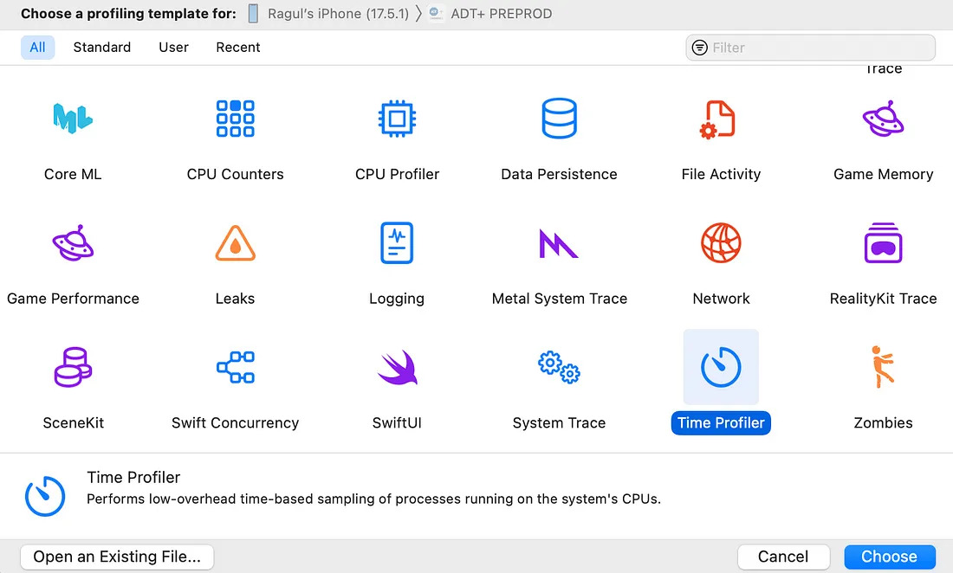Select the CPU Counters template icon
This screenshot has width=953, height=573.
point(235,119)
